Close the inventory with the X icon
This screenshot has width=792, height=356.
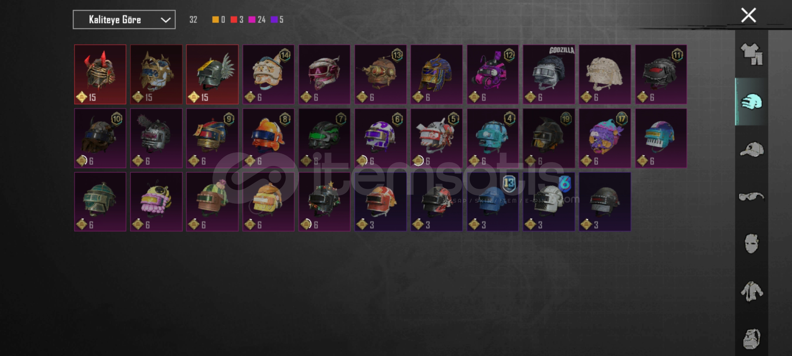click(748, 15)
